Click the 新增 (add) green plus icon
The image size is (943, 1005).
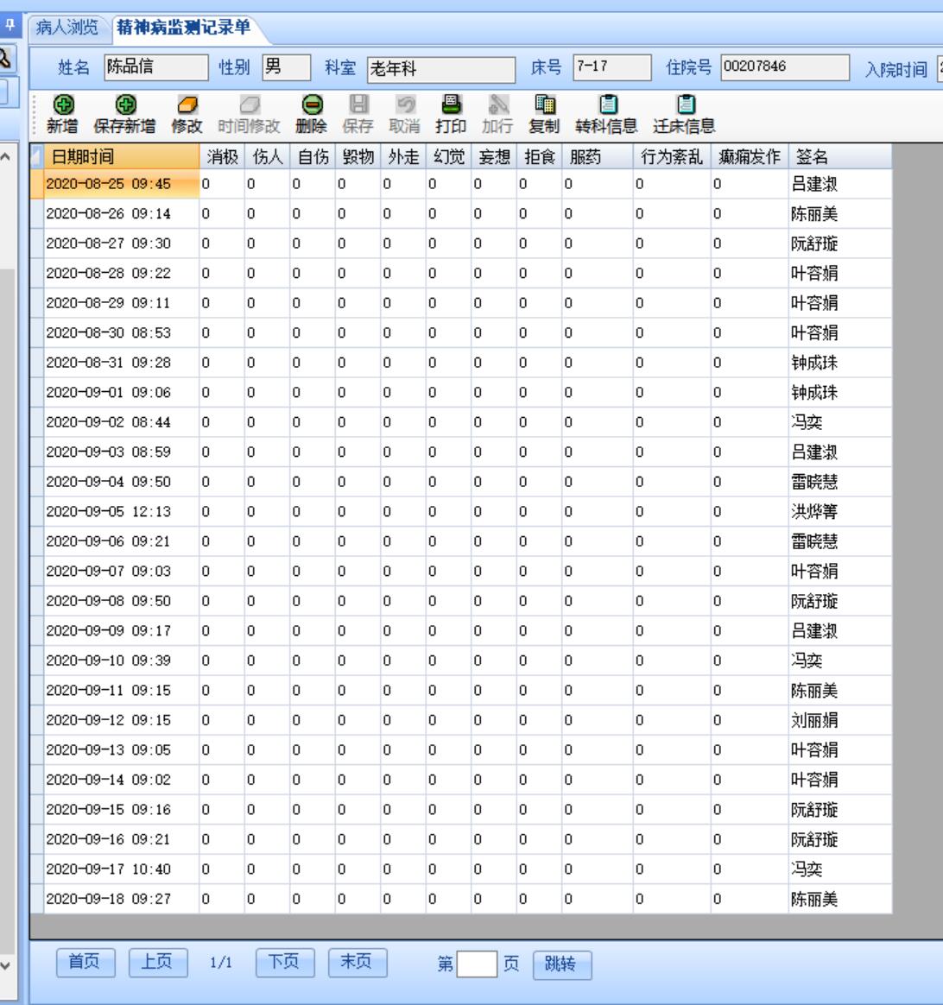pos(62,104)
